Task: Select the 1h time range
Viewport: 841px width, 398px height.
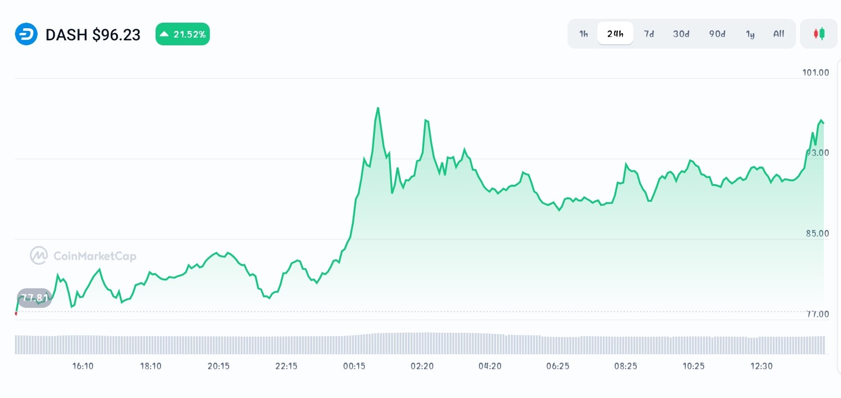Action: (x=584, y=34)
